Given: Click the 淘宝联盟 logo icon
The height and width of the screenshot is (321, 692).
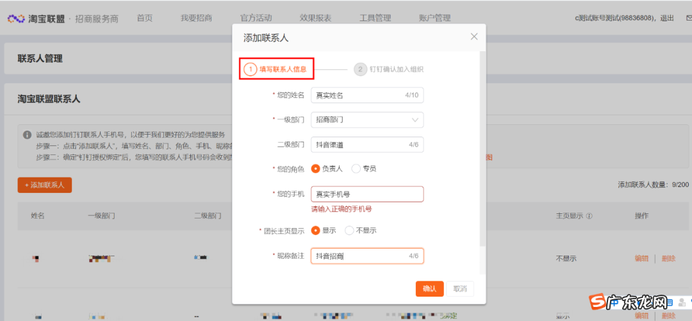Looking at the screenshot, I should click(x=16, y=19).
